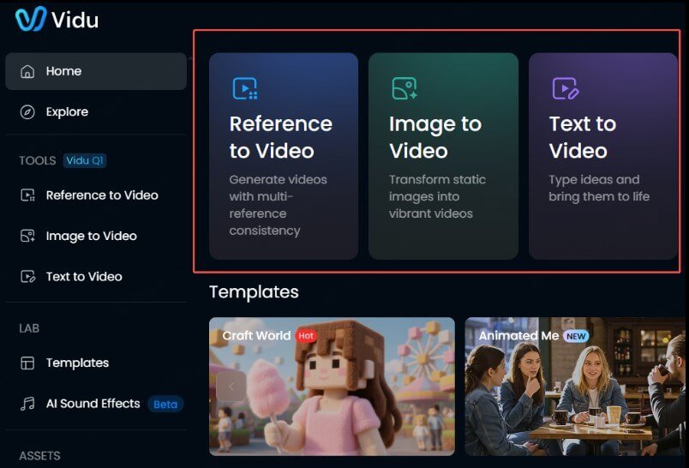Click the sidebar Image to Video icon

point(28,236)
